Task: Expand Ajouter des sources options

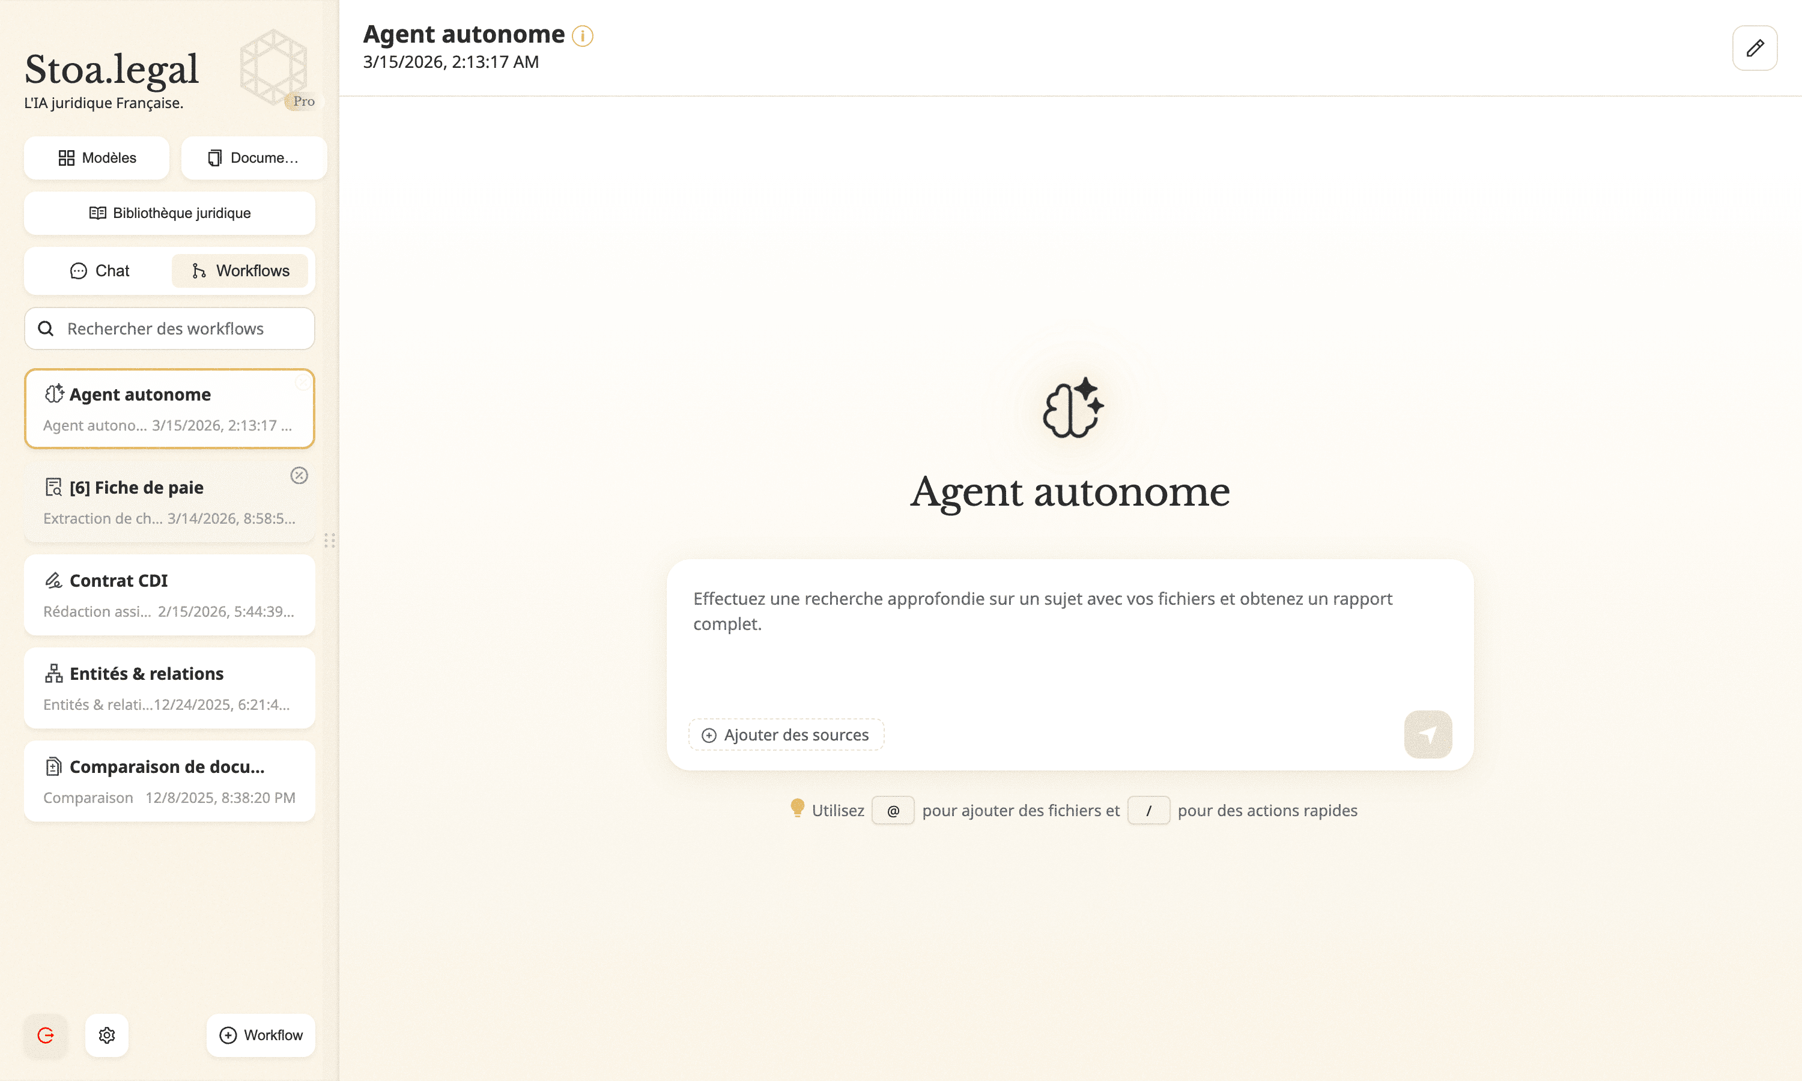Action: click(x=786, y=734)
